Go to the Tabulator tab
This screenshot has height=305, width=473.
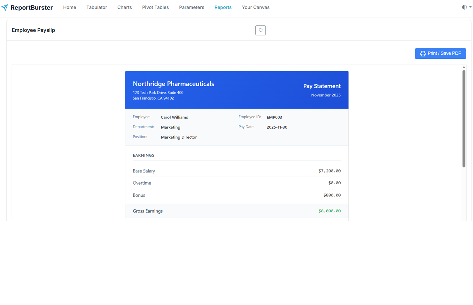pos(97,7)
